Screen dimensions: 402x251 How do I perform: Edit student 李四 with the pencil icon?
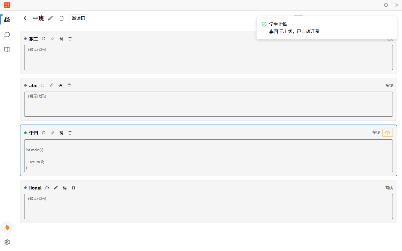pos(52,133)
